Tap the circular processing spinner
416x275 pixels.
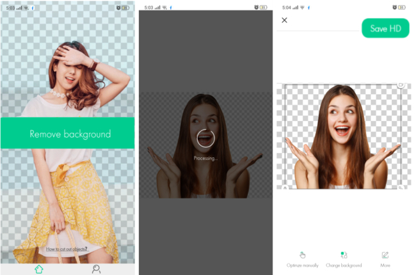[x=205, y=138]
